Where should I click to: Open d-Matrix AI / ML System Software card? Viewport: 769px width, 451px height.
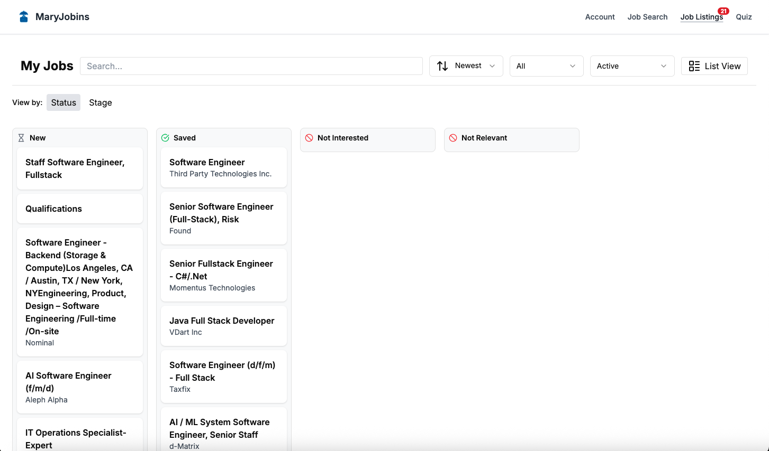224,430
